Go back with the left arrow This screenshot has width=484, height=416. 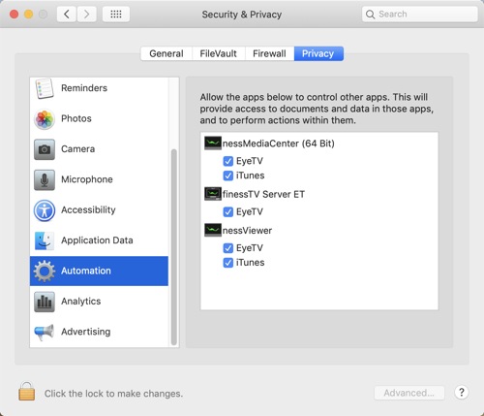click(x=67, y=15)
